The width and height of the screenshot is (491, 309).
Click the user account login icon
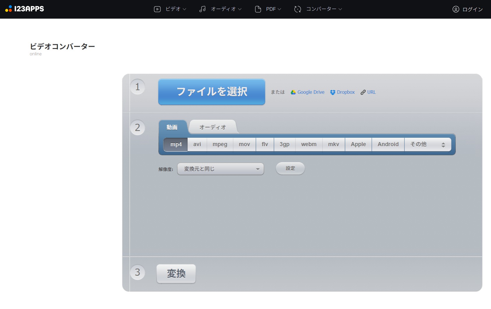coord(456,9)
